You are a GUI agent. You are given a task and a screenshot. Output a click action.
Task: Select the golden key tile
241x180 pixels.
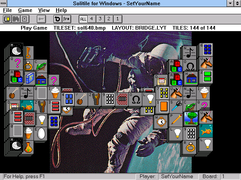(x=28, y=53)
